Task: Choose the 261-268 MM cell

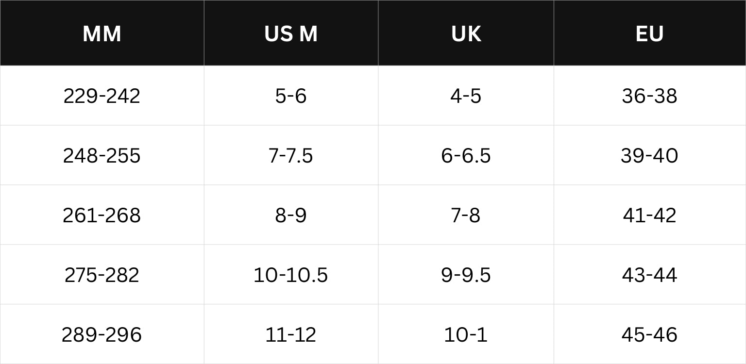Action: pos(102,215)
